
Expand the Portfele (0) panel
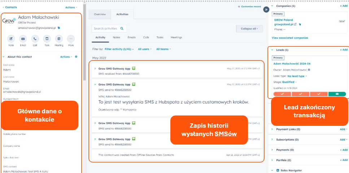click(x=272, y=160)
